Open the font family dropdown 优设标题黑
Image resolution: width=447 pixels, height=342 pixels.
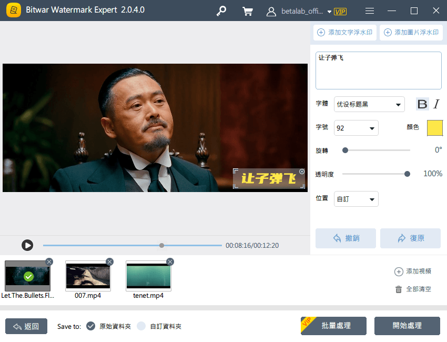coord(369,104)
